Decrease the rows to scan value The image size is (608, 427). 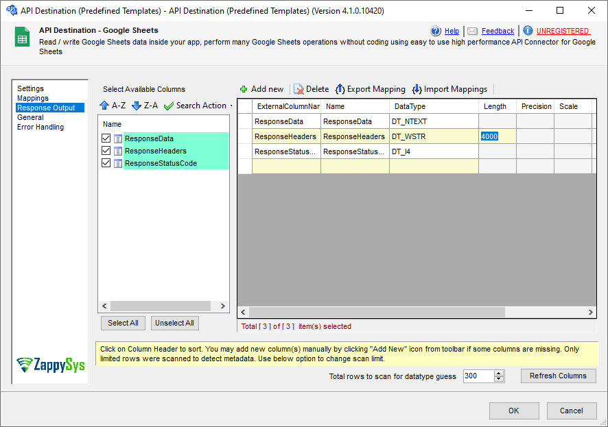click(x=499, y=378)
